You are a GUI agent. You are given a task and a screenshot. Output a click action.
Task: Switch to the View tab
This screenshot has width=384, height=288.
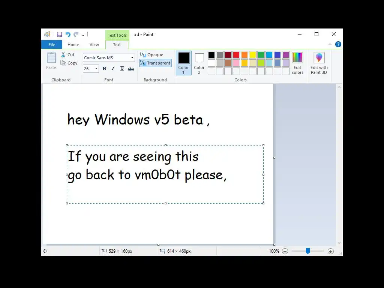94,45
